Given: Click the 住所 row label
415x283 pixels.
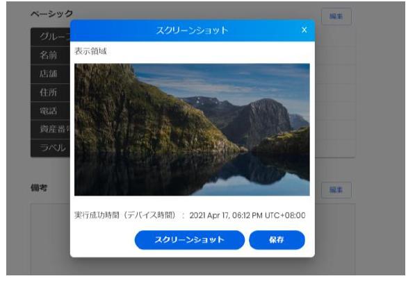Looking at the screenshot, I should (x=49, y=92).
